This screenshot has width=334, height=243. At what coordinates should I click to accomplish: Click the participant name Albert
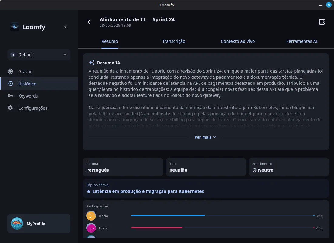point(104,228)
